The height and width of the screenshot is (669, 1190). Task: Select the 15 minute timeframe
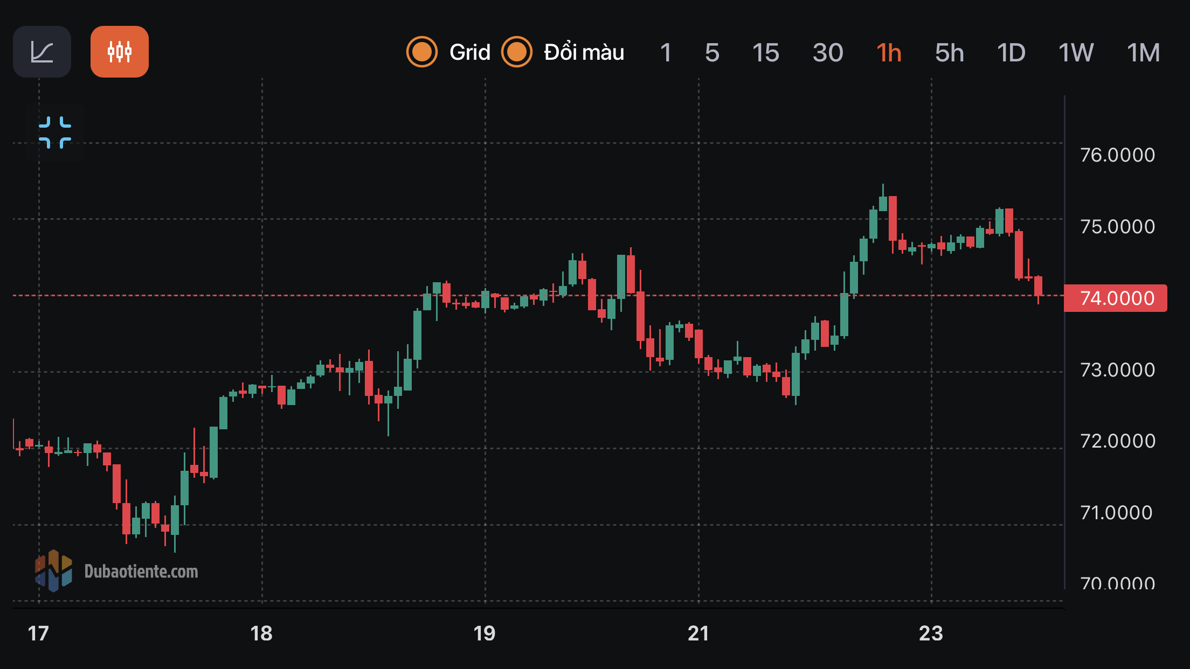coord(766,53)
